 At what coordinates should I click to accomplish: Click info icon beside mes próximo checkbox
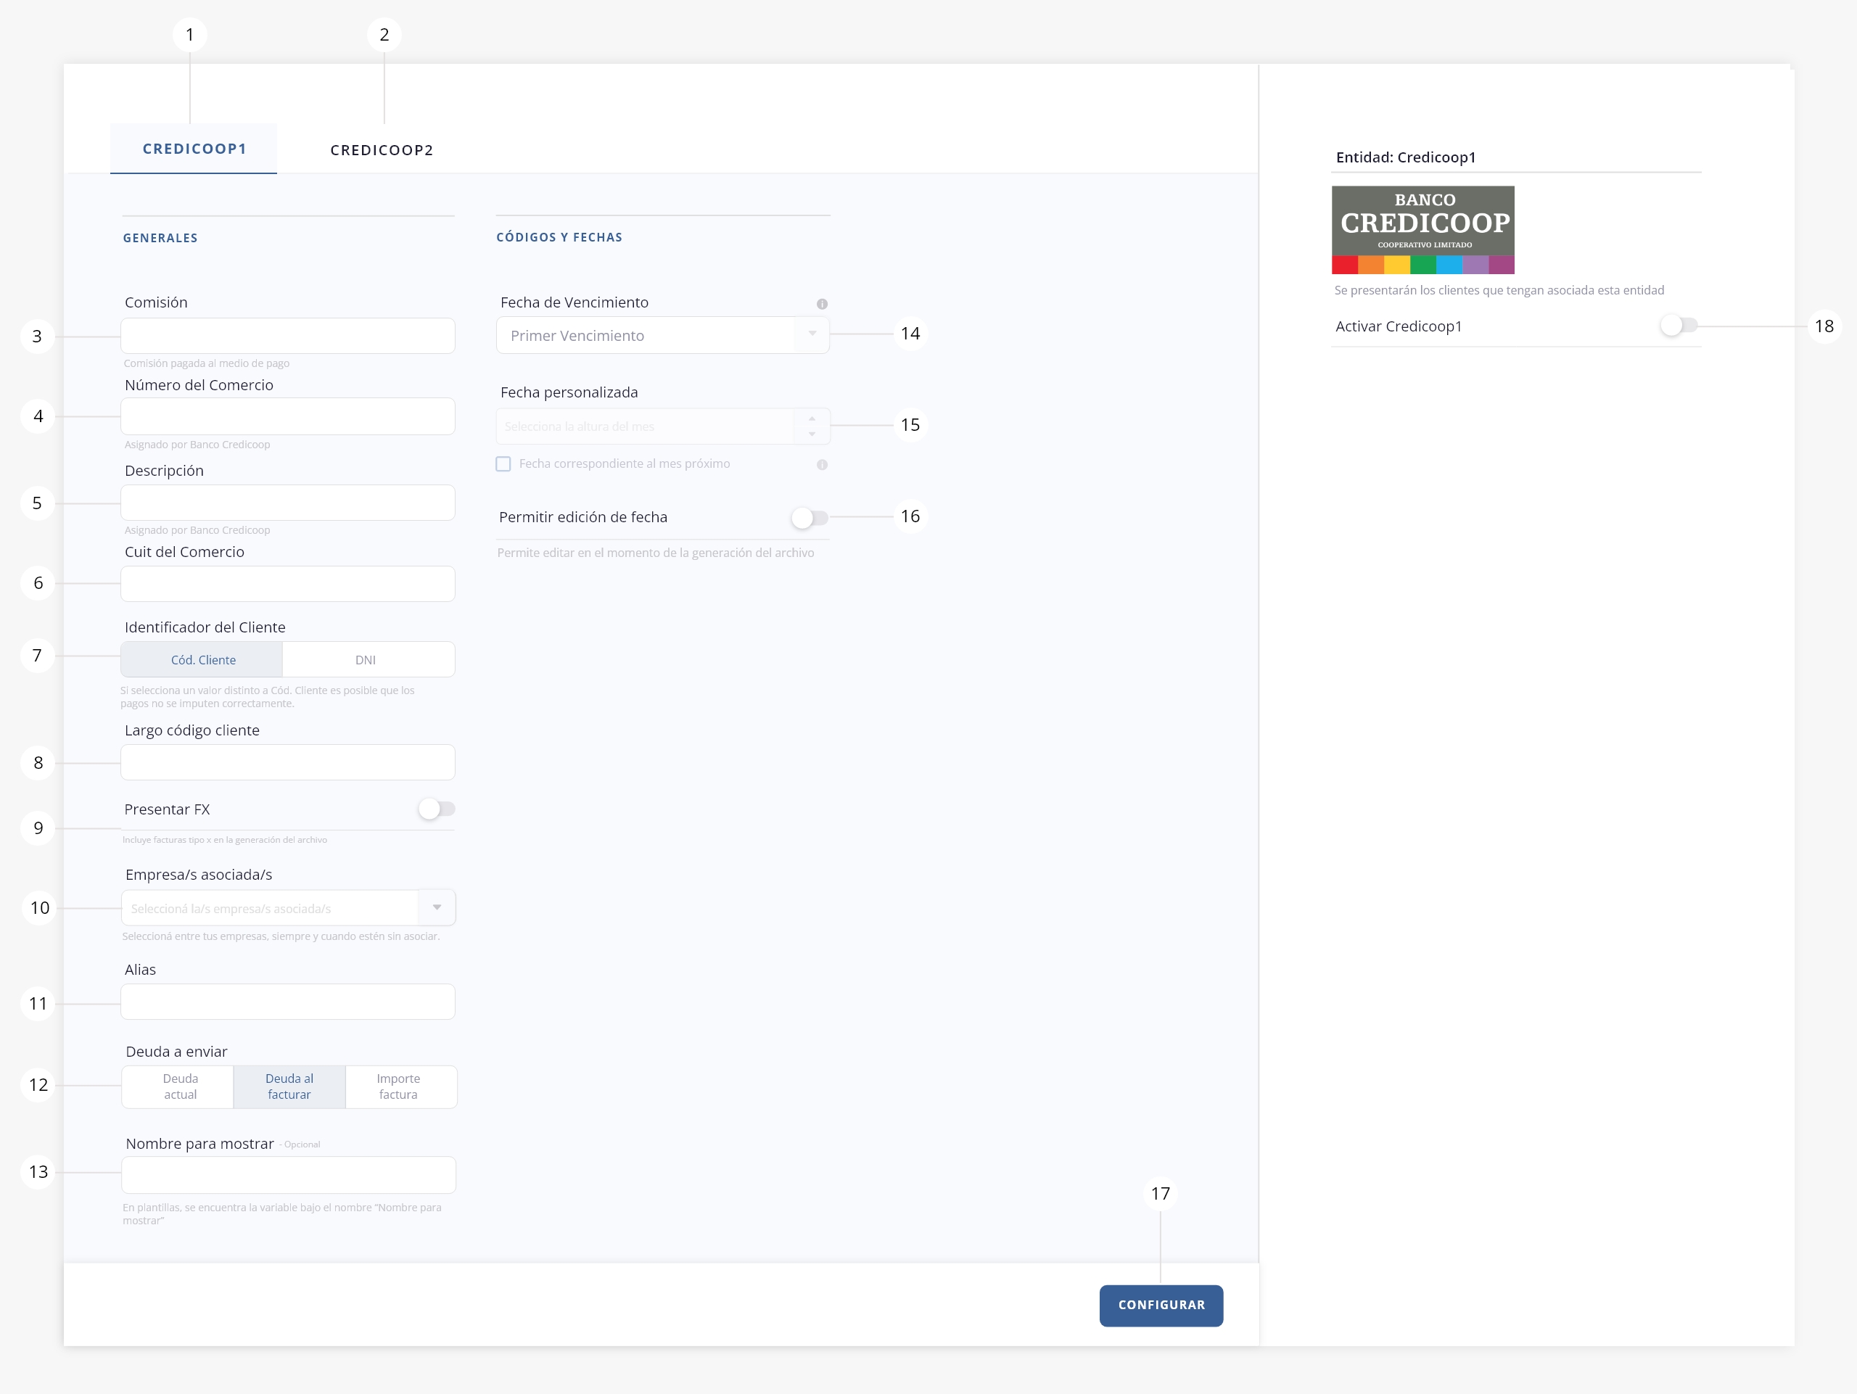822,465
